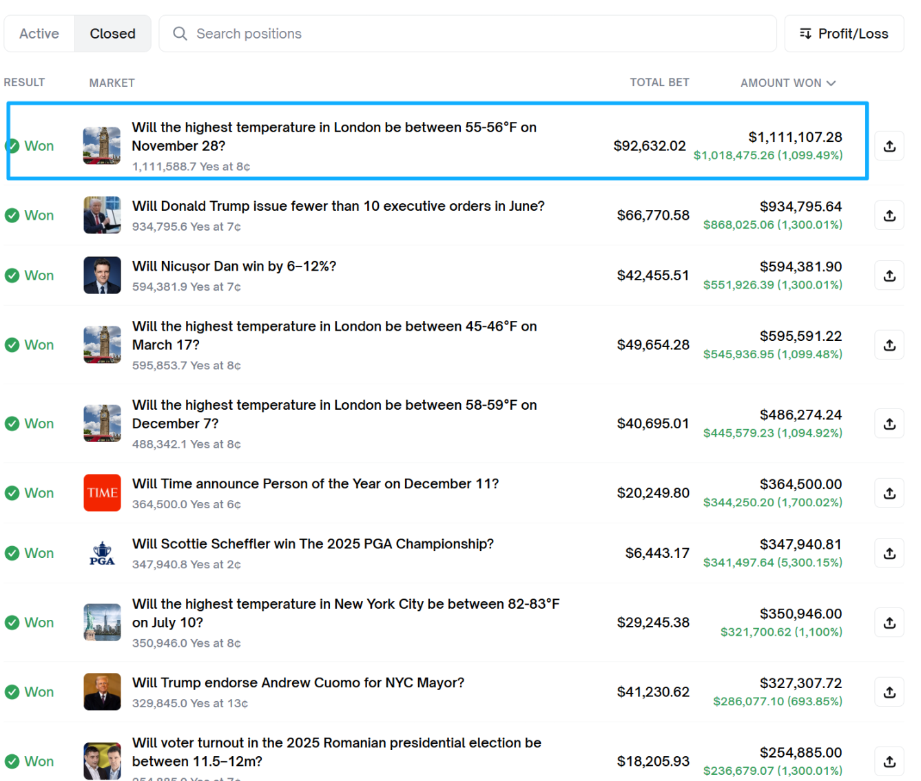
Task: Click share icon for Andrew Cuomo endorsement bet
Action: 889,692
